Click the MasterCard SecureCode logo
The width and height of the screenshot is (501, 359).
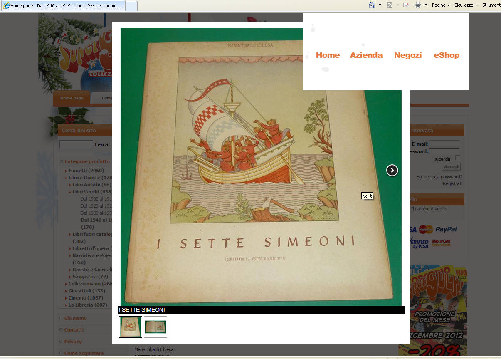coord(441,243)
